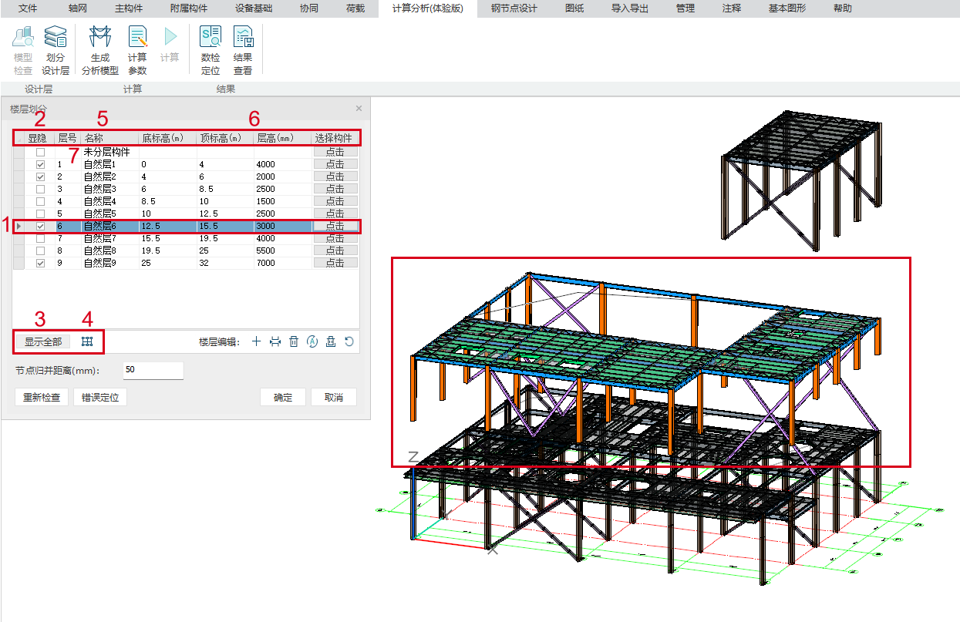960x622 pixels.
Task: Close the 楼层划分 panel
Action: [359, 109]
